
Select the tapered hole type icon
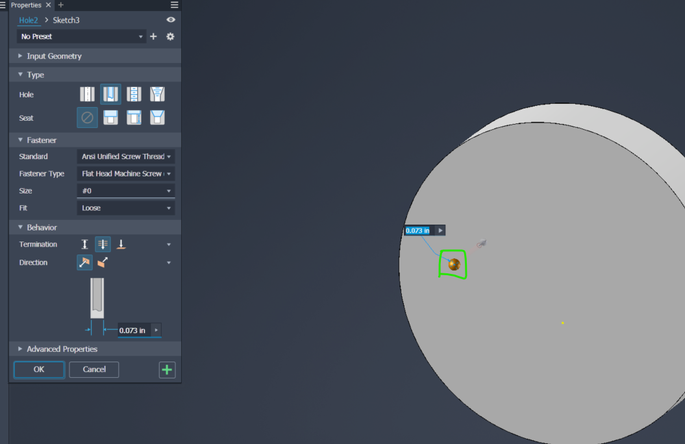tap(157, 94)
